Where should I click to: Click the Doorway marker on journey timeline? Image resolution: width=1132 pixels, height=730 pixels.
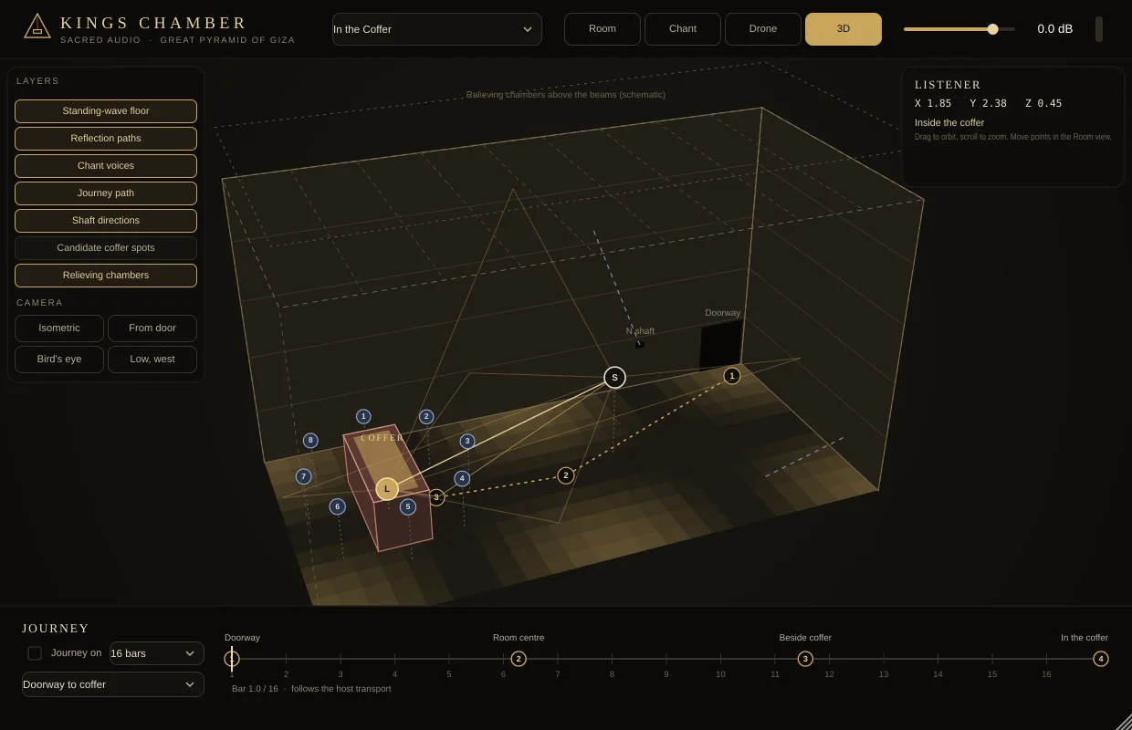(232, 659)
